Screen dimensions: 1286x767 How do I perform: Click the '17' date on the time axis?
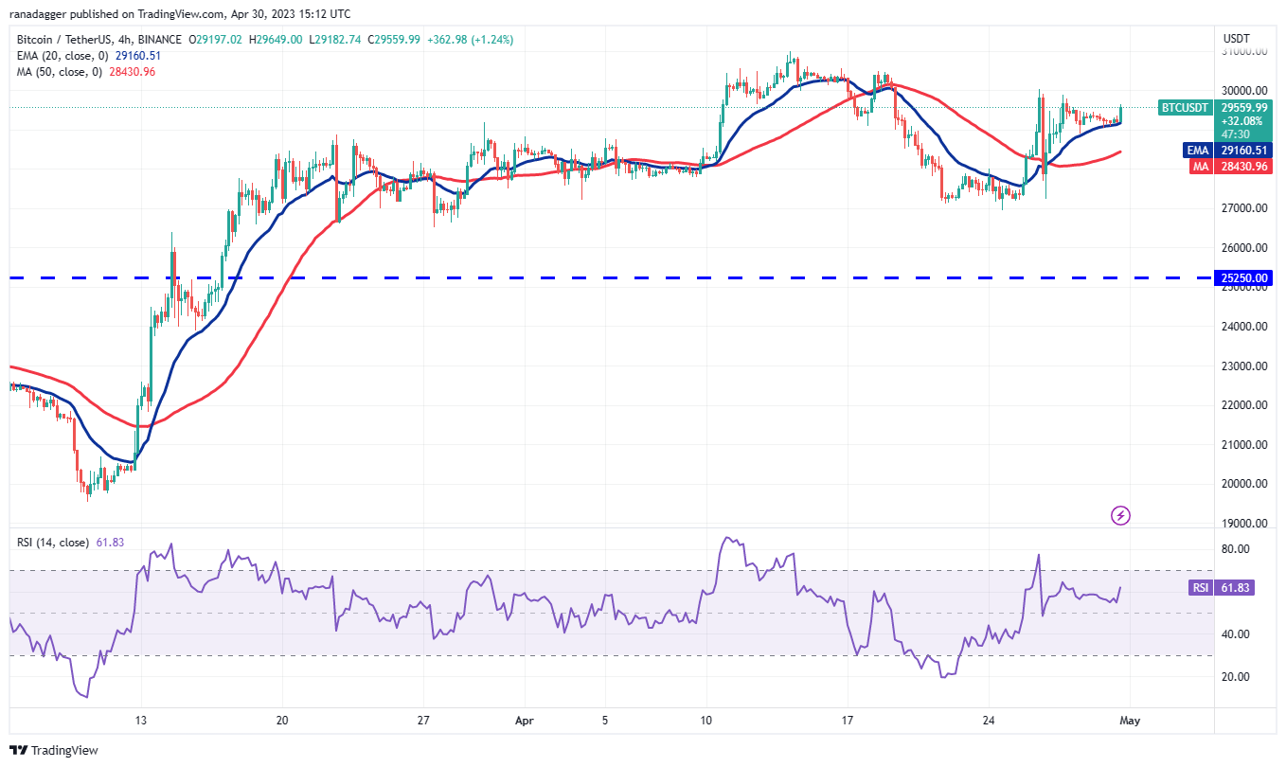pyautogui.click(x=847, y=720)
